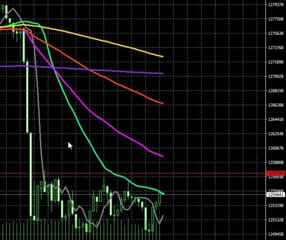
Task: Click the 1271898 price axis label
Action: [276, 62]
